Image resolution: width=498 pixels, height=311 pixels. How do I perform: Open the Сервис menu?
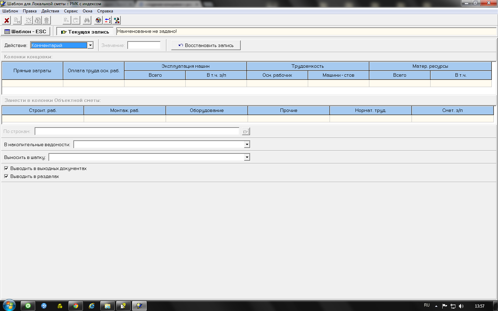(x=71, y=11)
